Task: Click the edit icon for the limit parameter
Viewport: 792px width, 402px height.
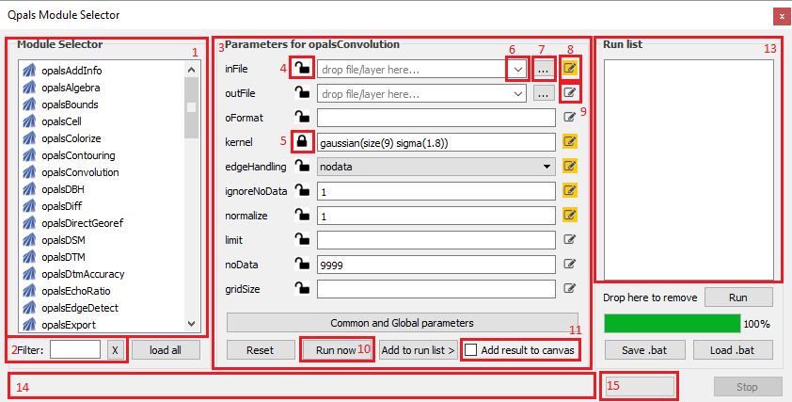Action: click(x=570, y=240)
